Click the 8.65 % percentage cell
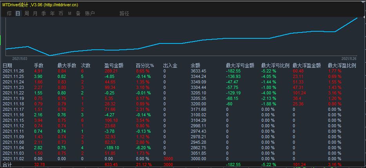The height and width of the screenshot is (168, 366). click(x=143, y=71)
